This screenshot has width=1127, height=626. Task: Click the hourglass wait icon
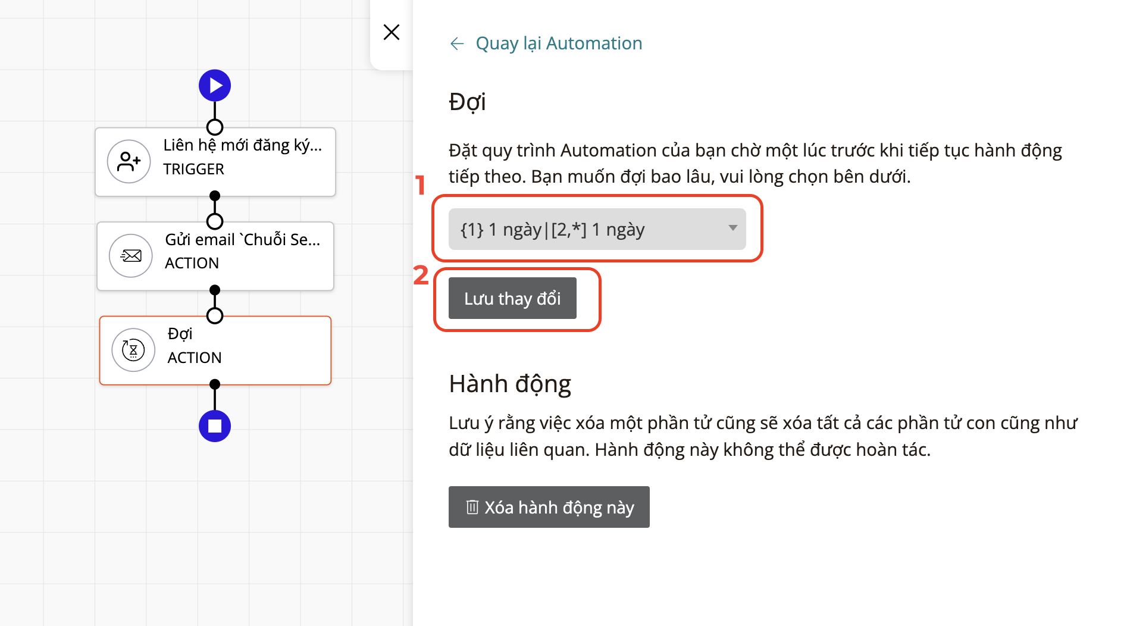click(133, 350)
